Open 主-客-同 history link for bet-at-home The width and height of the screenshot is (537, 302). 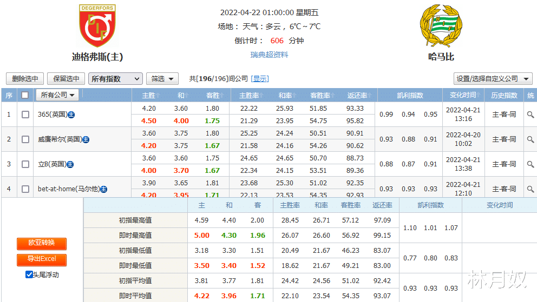pos(504,189)
